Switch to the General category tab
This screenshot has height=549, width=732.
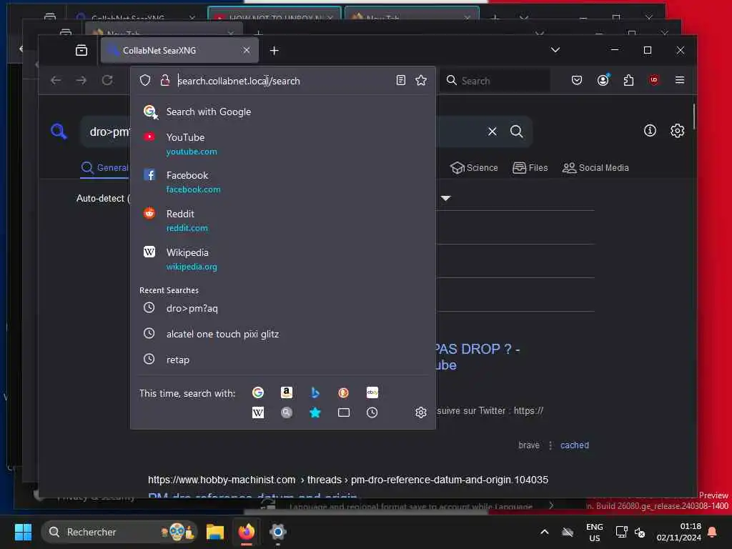[104, 167]
